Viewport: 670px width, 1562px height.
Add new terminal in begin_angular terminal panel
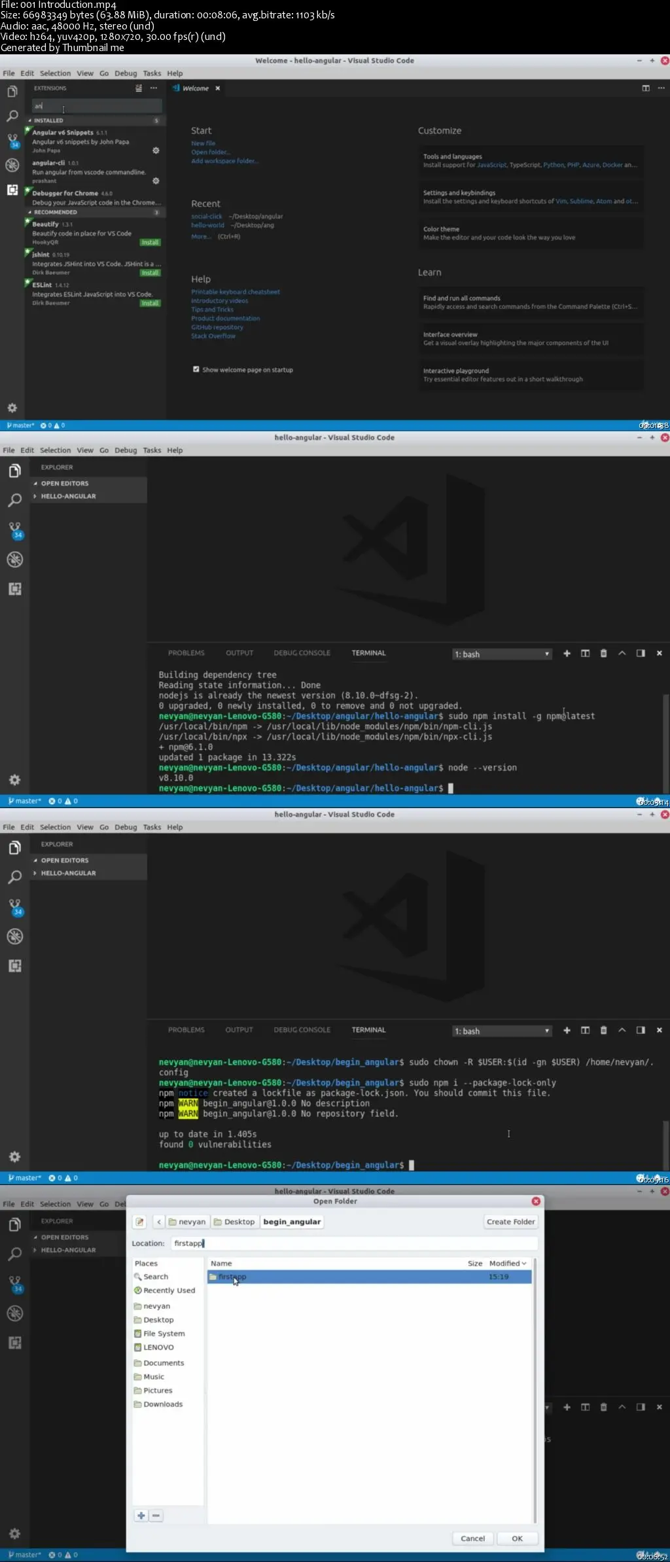coord(567,1030)
